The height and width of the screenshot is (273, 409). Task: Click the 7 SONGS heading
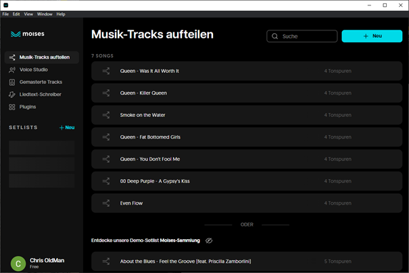[x=102, y=56]
